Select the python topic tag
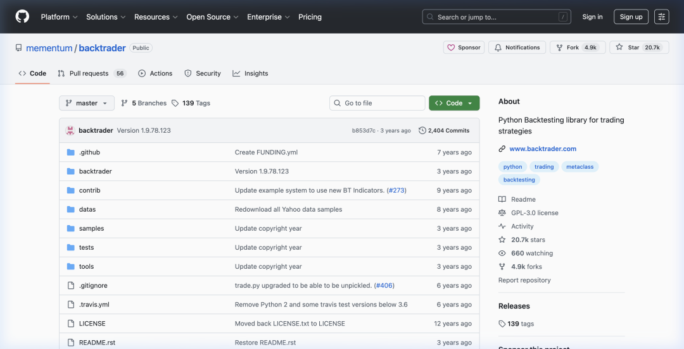Image resolution: width=684 pixels, height=349 pixels. (512, 167)
